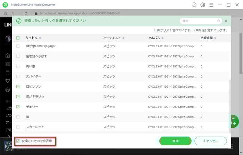Check the 渚 track checkbox

click(x=18, y=117)
